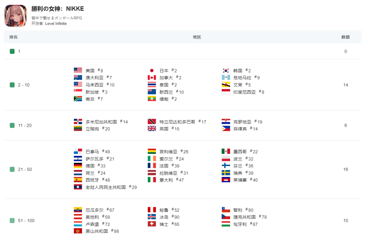Click the Switzerland flag icon
366x236 pixels.
pyautogui.click(x=152, y=224)
